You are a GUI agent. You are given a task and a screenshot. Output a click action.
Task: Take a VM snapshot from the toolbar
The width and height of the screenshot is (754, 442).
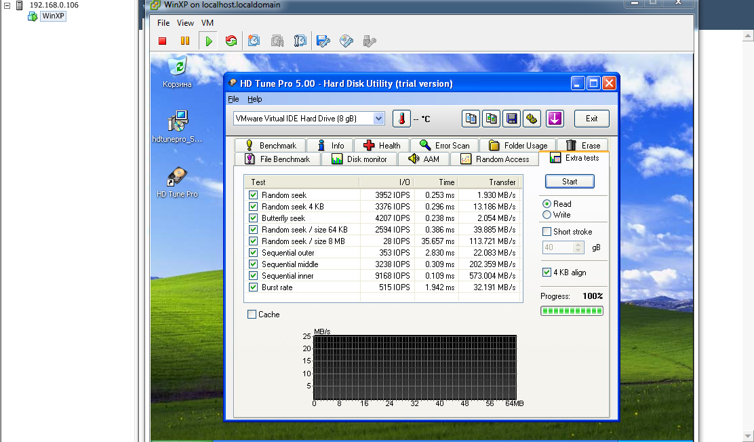[x=254, y=41]
